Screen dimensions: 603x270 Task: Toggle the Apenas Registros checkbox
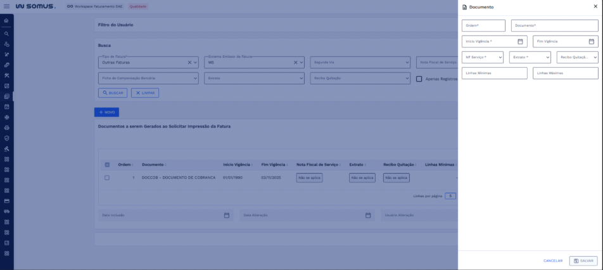point(419,79)
